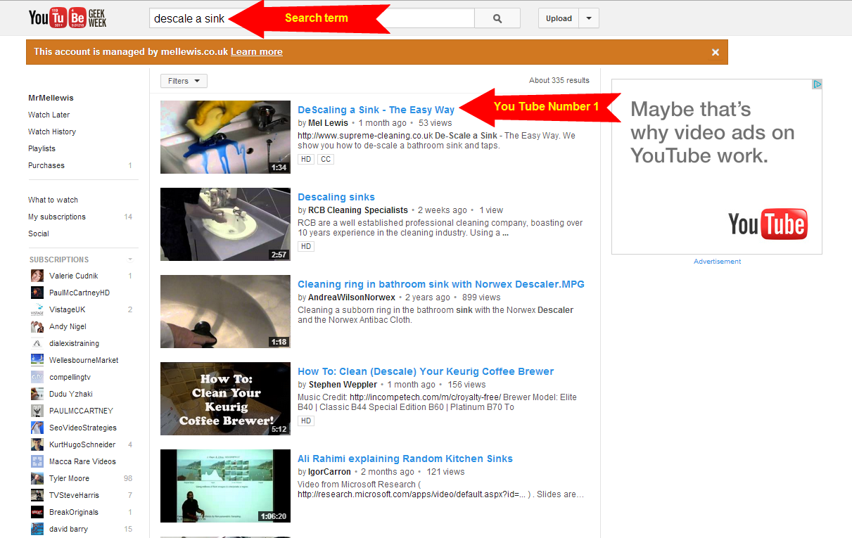Click HD badge under Keurig video

[306, 421]
